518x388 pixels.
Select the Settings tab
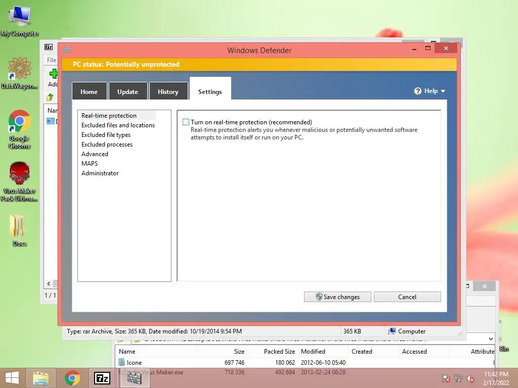coord(210,89)
